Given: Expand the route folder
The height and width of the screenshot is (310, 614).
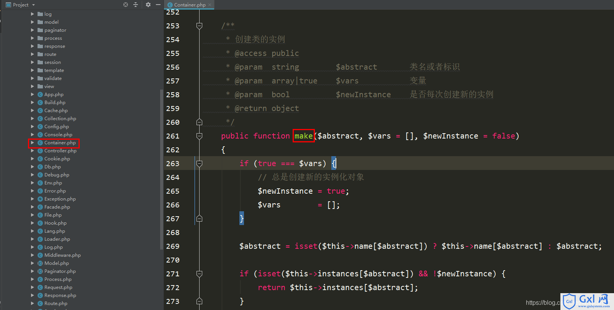Looking at the screenshot, I should pos(33,54).
